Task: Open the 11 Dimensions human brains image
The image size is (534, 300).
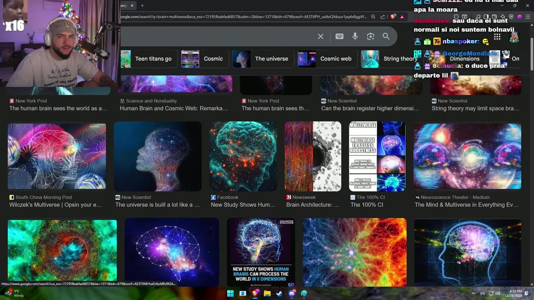Action: [x=261, y=253]
